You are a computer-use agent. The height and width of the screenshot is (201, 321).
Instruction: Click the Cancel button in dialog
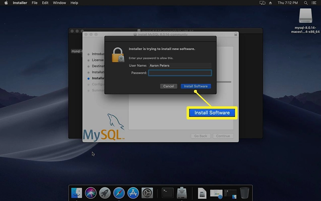click(169, 86)
